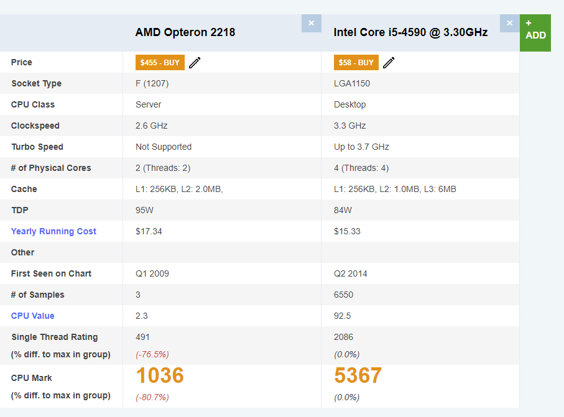The height and width of the screenshot is (417, 564).
Task: Click the LGA1150 socket value
Action: tap(351, 83)
